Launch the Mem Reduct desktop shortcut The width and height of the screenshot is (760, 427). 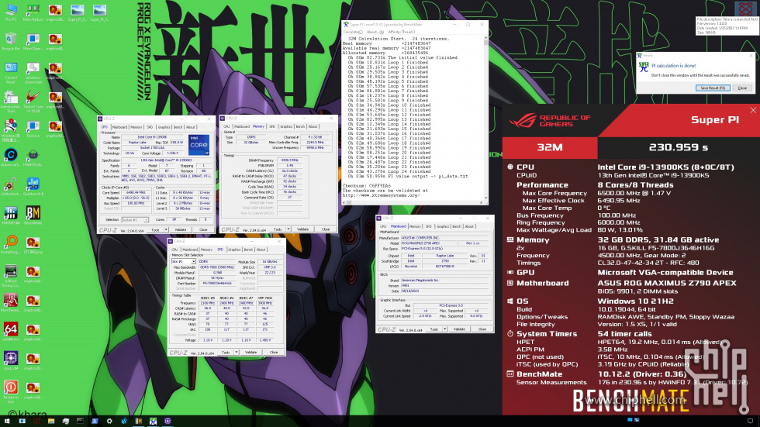coord(33,12)
